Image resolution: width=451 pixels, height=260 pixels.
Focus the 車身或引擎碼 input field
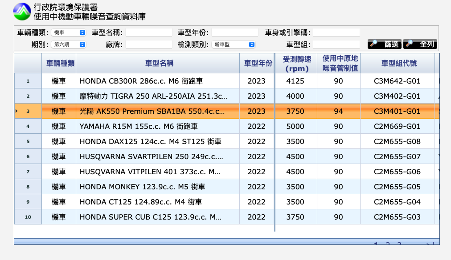tap(336, 32)
